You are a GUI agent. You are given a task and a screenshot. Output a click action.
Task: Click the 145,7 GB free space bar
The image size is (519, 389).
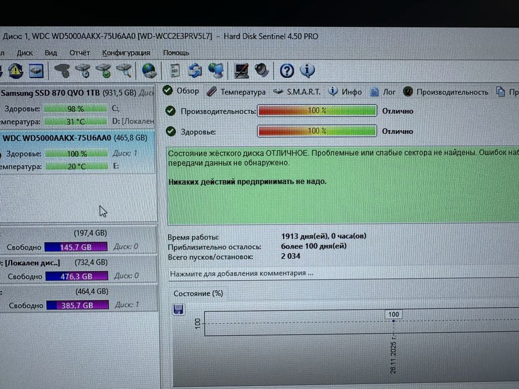tap(76, 247)
